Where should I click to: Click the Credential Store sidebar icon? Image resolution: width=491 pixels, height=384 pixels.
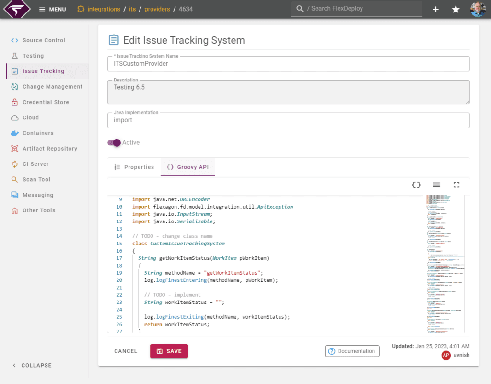[14, 102]
